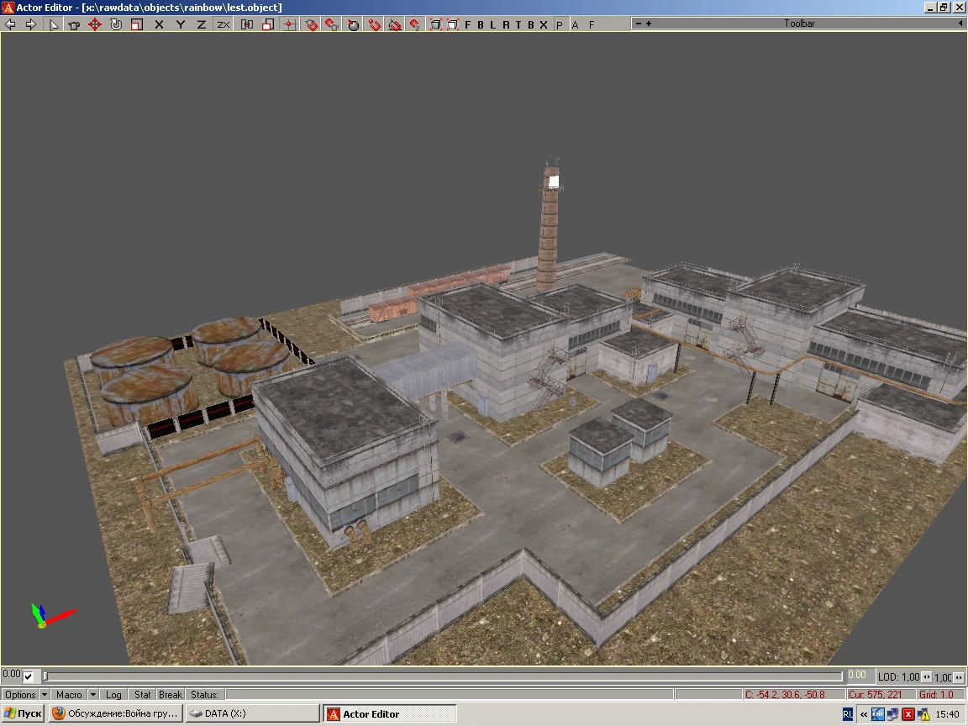Viewport: 968px width, 726px height.
Task: Activate the Scale tool
Action: click(x=137, y=24)
